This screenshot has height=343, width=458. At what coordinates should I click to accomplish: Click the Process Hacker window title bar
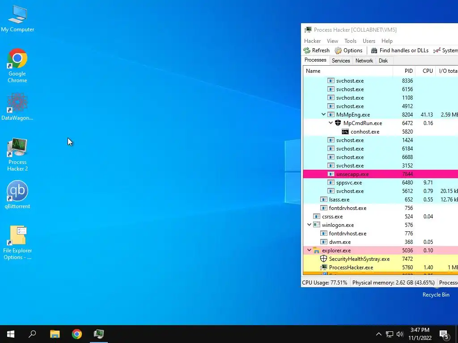(x=380, y=30)
